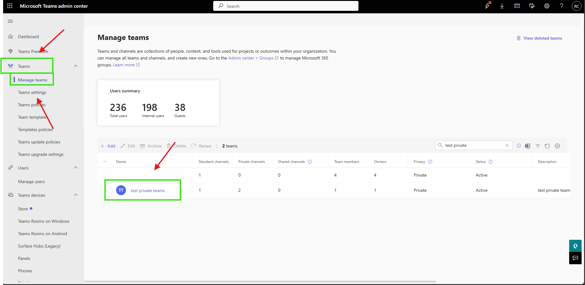Click the Delete toolbar button
Screen dimensions: 585x285
click(177, 146)
